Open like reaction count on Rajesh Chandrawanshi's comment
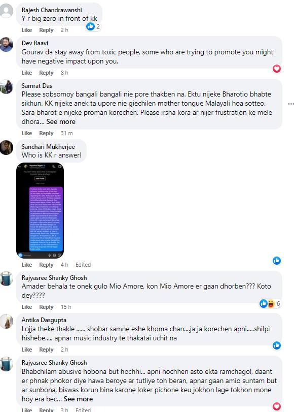294x412 pixels. point(93,26)
